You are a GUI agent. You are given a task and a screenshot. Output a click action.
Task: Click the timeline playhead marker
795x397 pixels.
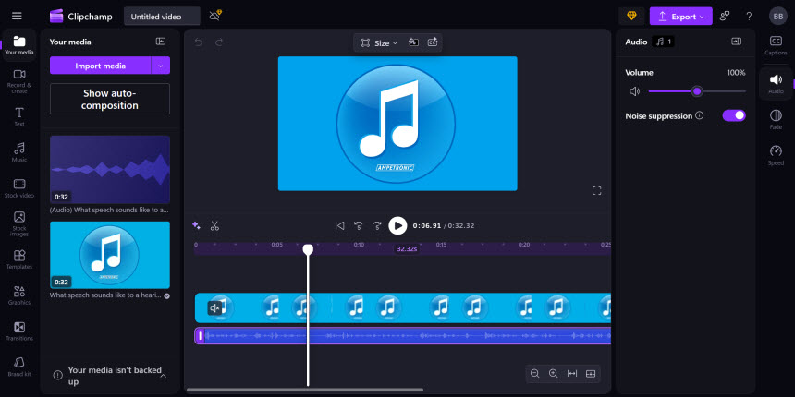308,249
